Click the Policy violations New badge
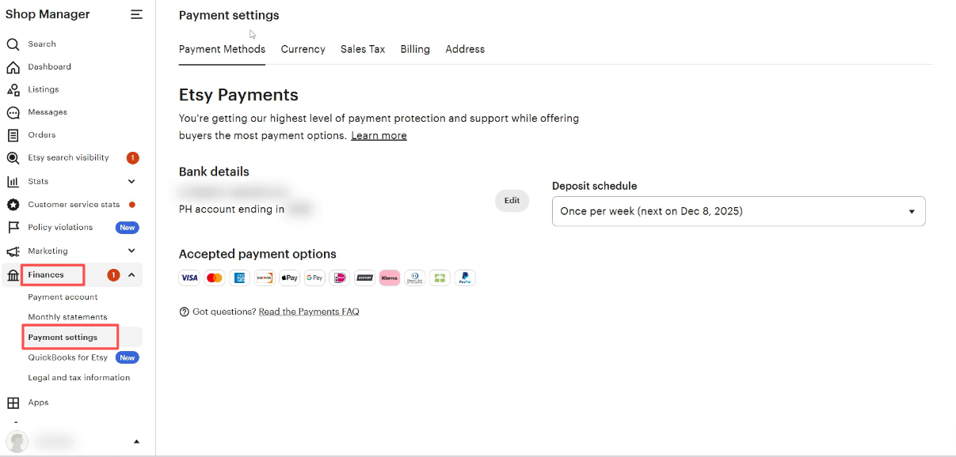The height and width of the screenshot is (457, 956). (128, 228)
